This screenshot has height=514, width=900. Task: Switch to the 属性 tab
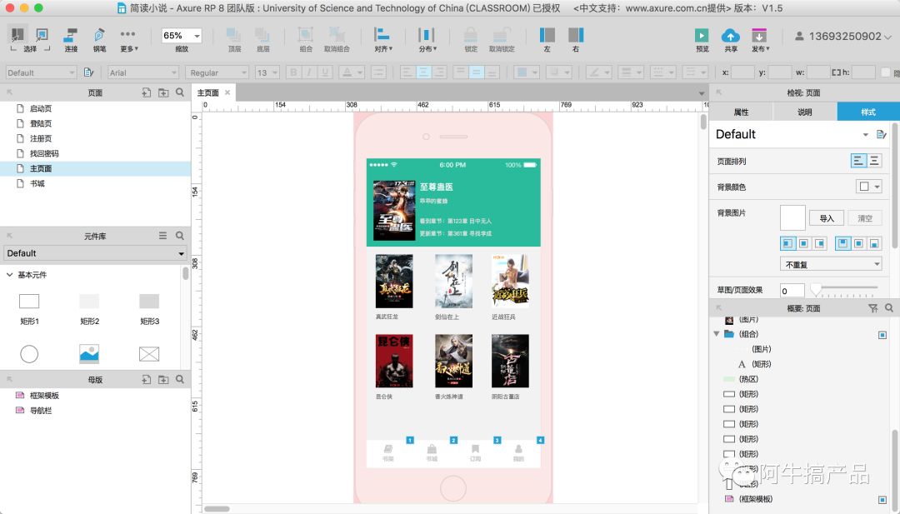(741, 112)
